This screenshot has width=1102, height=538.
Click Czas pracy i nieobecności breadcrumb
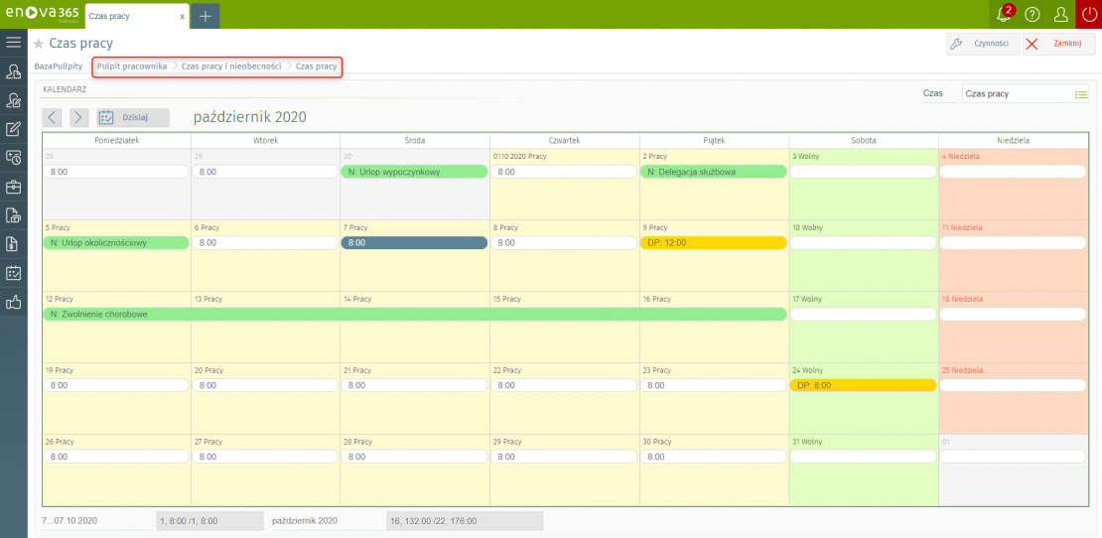coord(231,66)
